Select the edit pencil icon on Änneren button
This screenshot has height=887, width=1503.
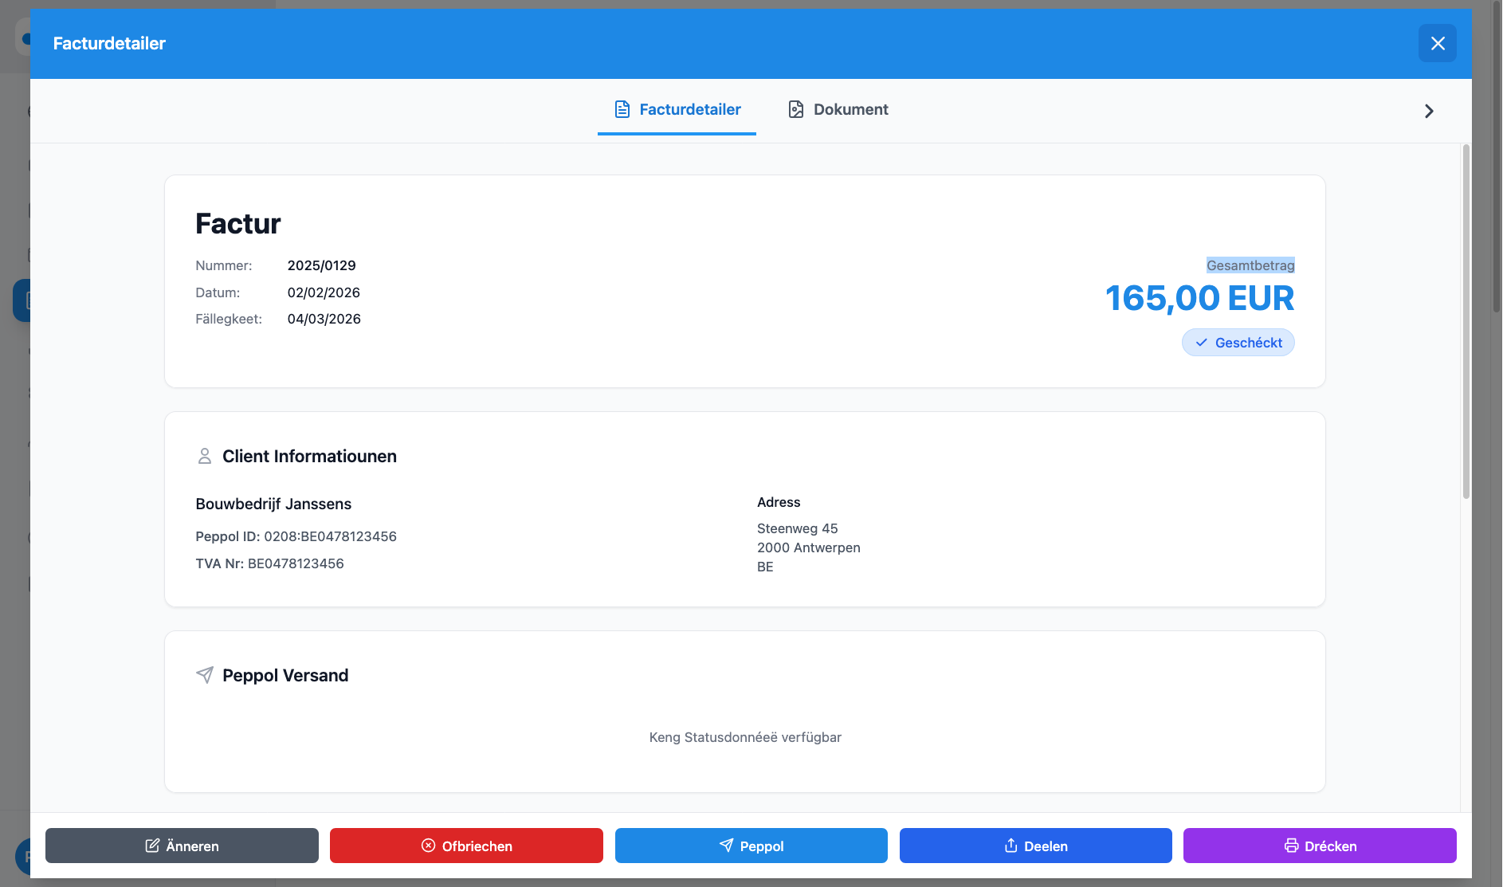[x=151, y=846]
